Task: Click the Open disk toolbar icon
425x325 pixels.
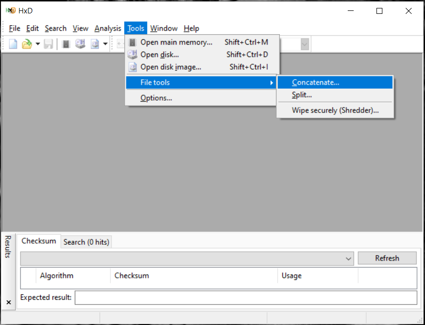Action: pyautogui.click(x=80, y=44)
